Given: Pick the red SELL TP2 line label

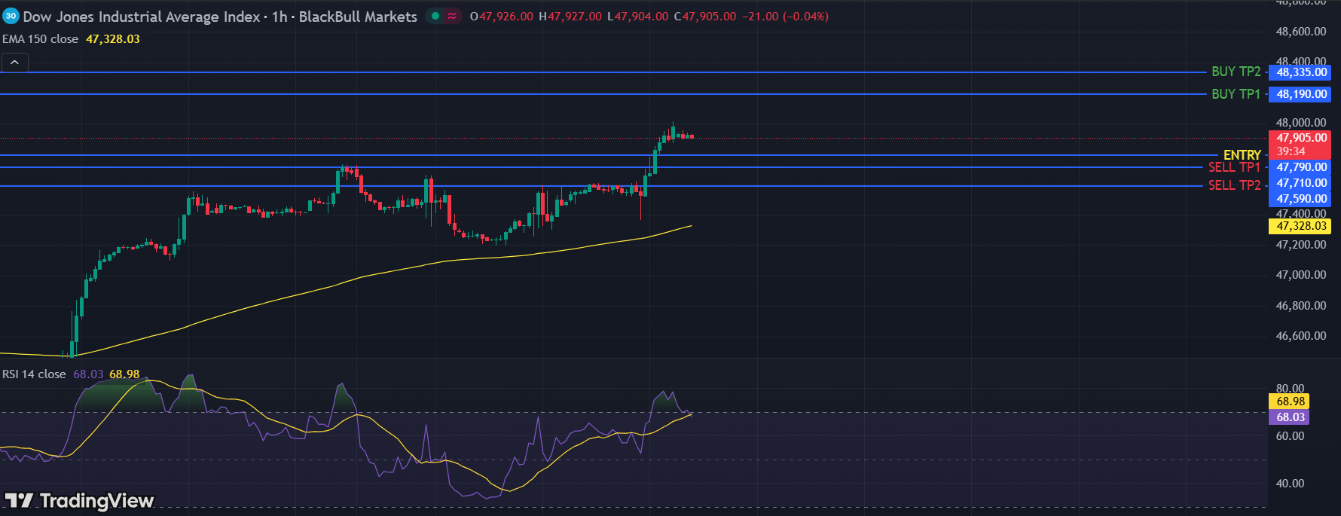Looking at the screenshot, I should [x=1234, y=185].
